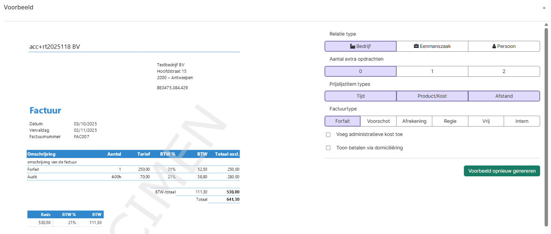Image resolution: width=551 pixels, height=234 pixels.
Task: Set extra opdrachten to 0
Action: (x=361, y=72)
